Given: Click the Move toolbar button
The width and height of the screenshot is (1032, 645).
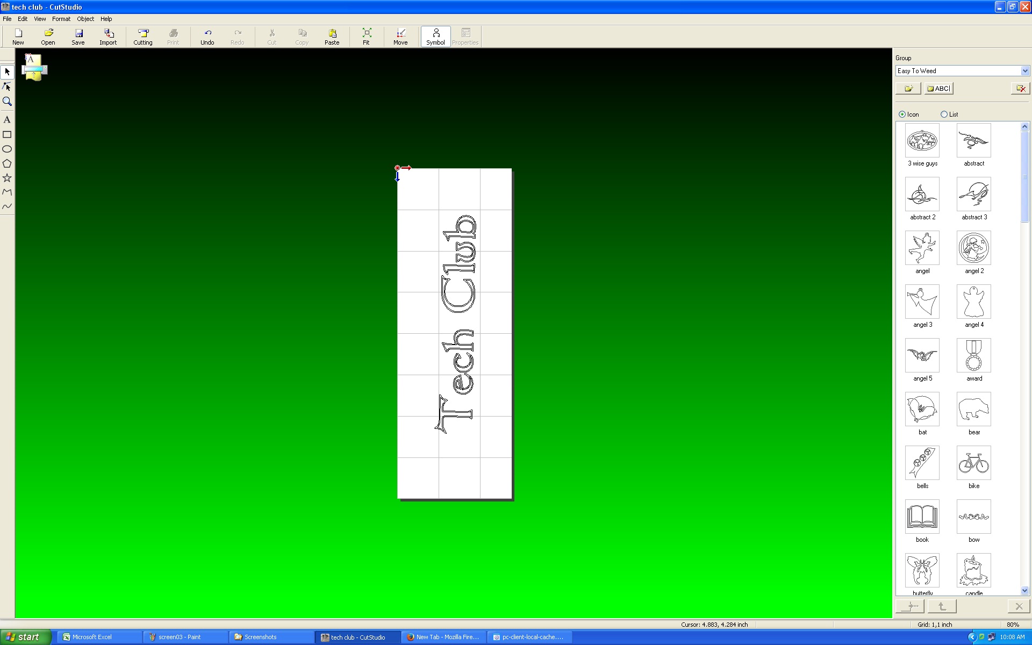Looking at the screenshot, I should pos(400,37).
